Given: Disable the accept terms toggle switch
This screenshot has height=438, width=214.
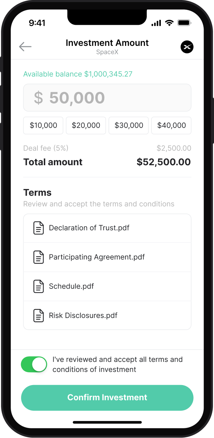Looking at the screenshot, I should 34,364.
